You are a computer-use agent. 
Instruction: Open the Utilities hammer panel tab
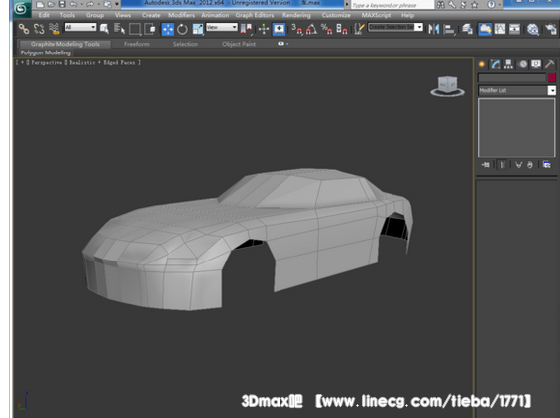[x=550, y=64]
